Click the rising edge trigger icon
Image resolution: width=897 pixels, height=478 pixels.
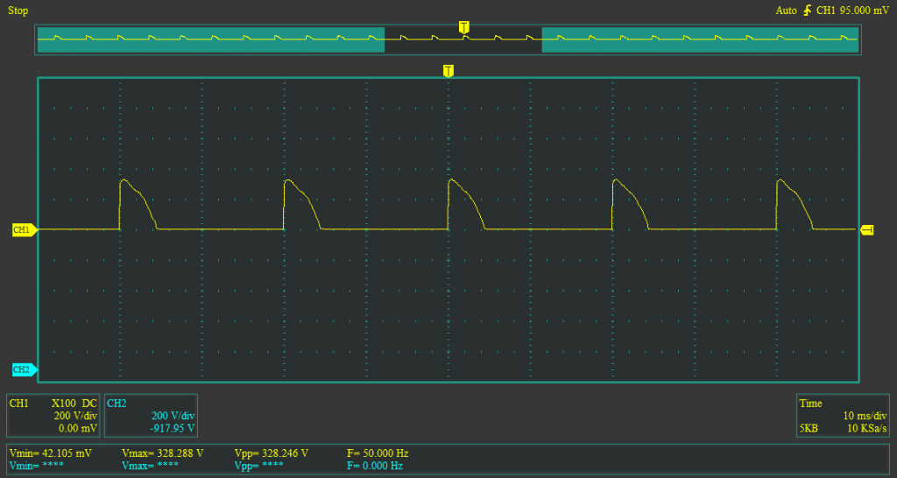tap(806, 11)
